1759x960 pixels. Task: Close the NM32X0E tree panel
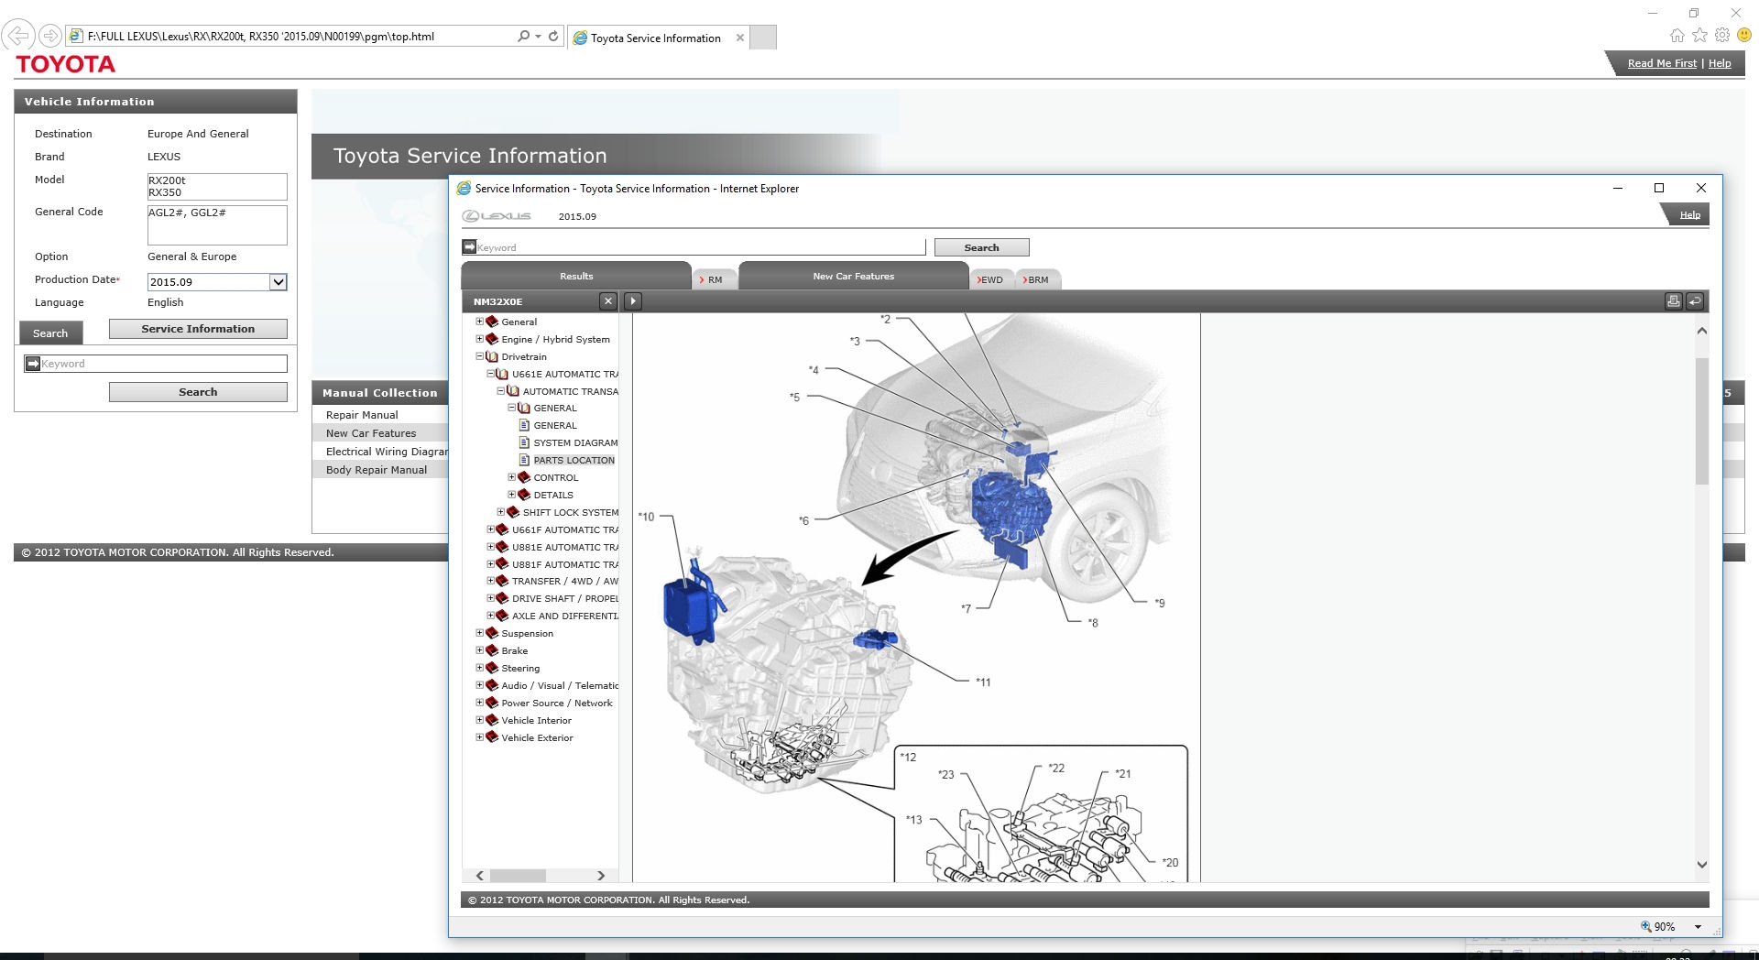[x=607, y=301]
